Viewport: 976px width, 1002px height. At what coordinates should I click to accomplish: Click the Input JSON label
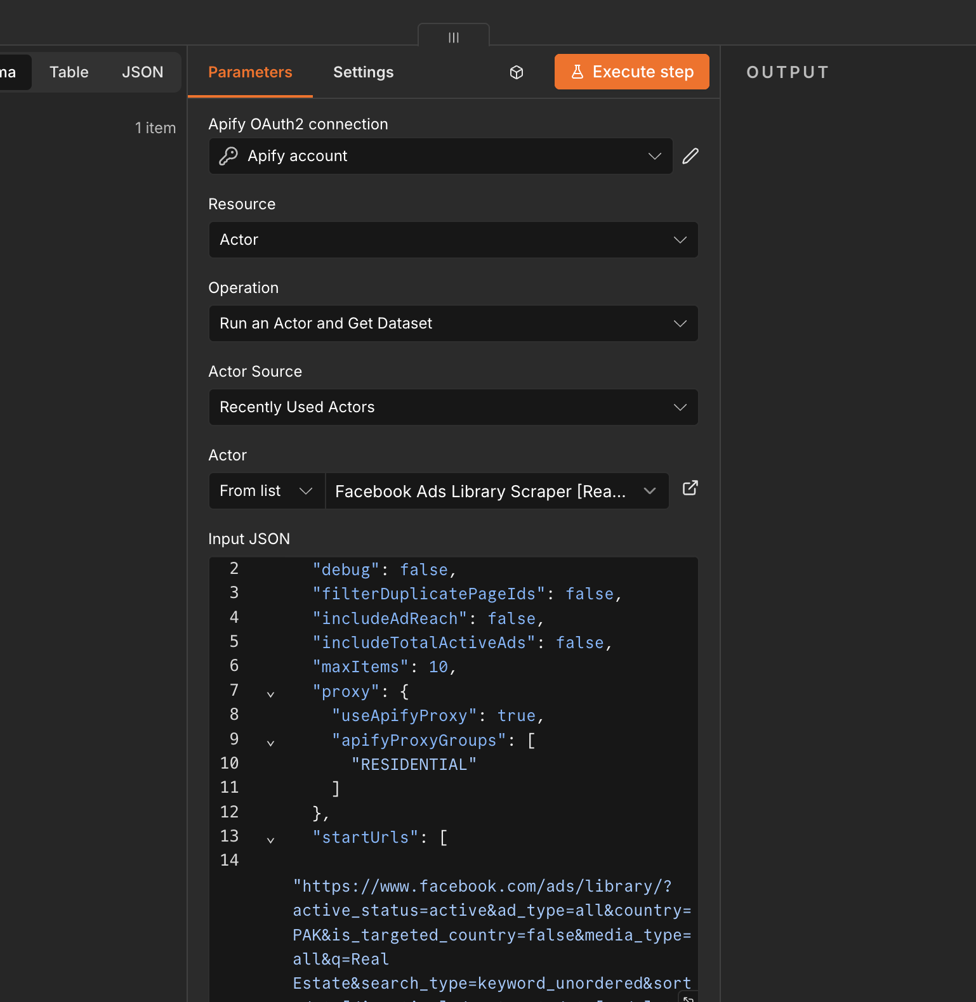pos(249,539)
